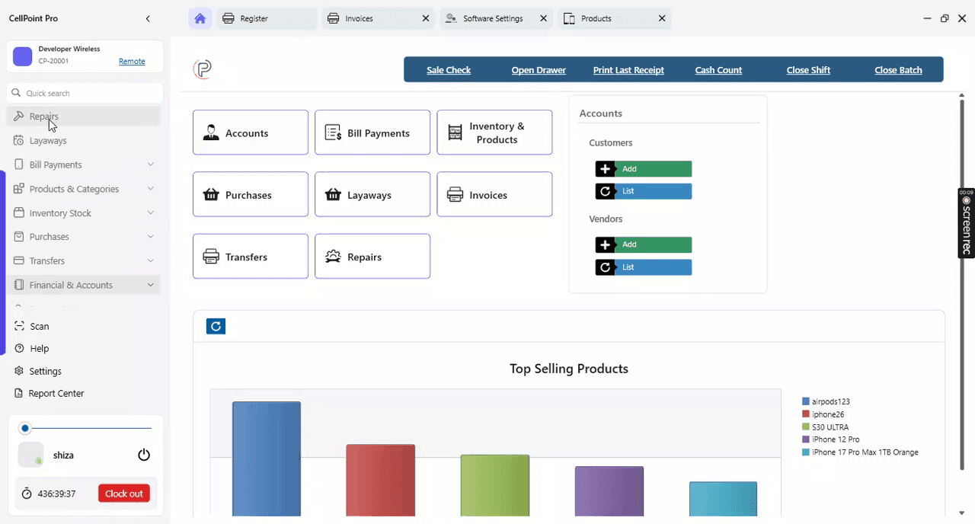Click the Clock out button
The image size is (975, 524).
point(123,494)
